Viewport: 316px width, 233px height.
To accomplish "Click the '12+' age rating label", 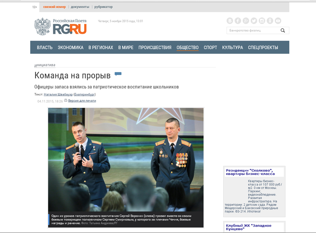I will (35, 7).
